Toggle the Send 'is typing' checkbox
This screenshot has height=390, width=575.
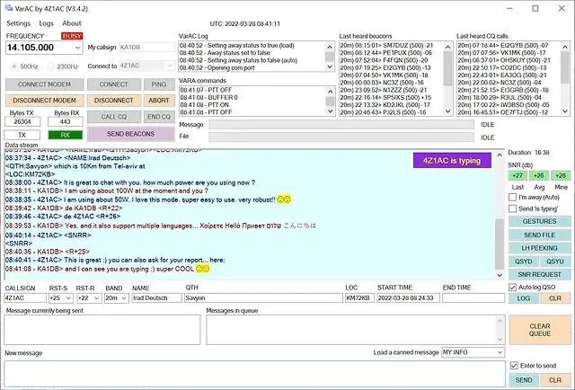pos(513,208)
